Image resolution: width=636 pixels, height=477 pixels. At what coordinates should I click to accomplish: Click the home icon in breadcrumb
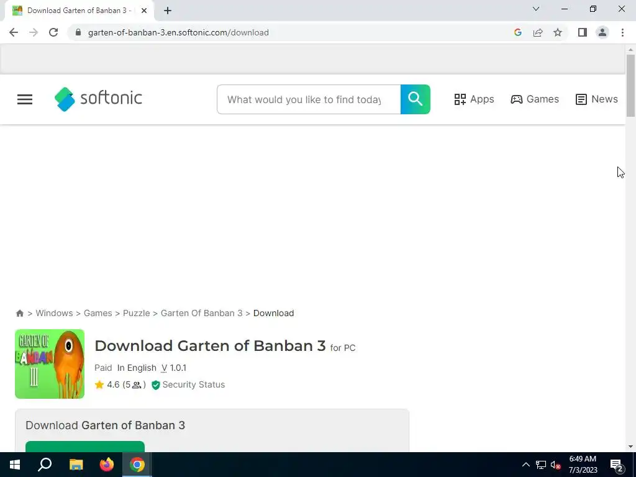click(19, 313)
